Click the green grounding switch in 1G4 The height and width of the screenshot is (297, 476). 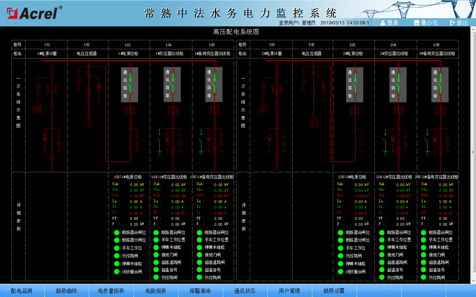coord(159,142)
